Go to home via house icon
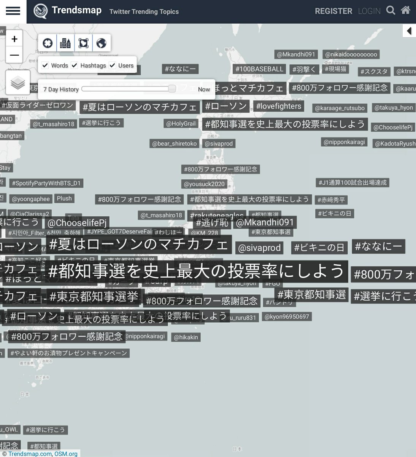416x457 pixels. (406, 10)
